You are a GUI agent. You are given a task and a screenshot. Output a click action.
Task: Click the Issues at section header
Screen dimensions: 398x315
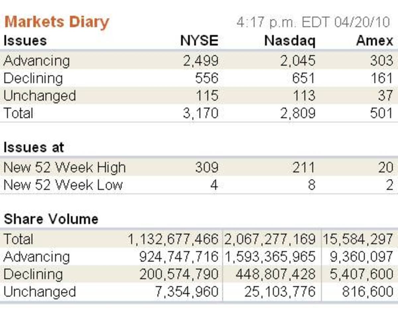[33, 148]
